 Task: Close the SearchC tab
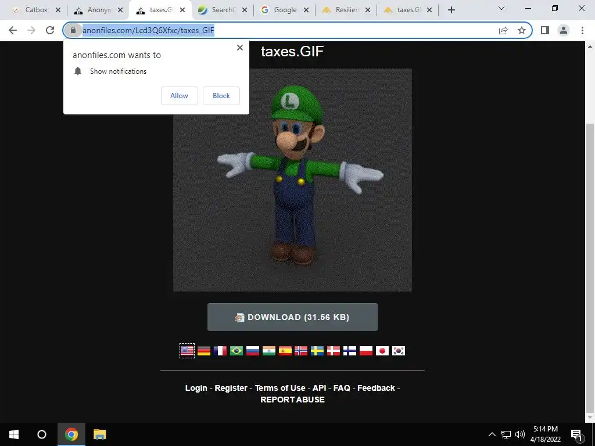[245, 10]
